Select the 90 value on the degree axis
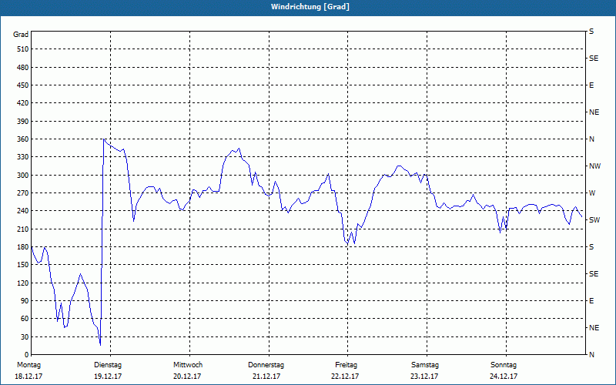The height and width of the screenshot is (385, 616). coord(25,301)
